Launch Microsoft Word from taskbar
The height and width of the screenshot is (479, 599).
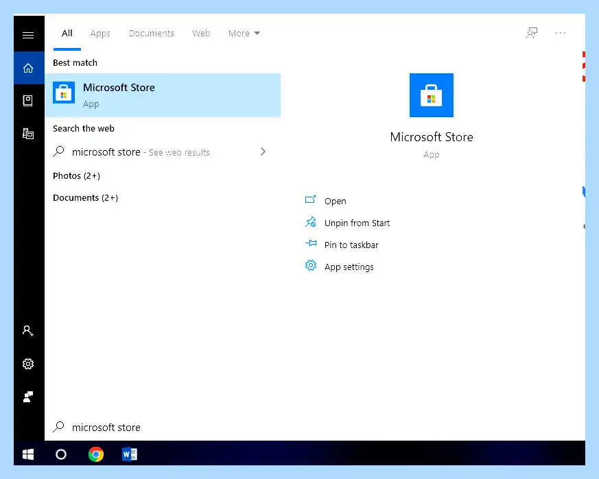[130, 454]
